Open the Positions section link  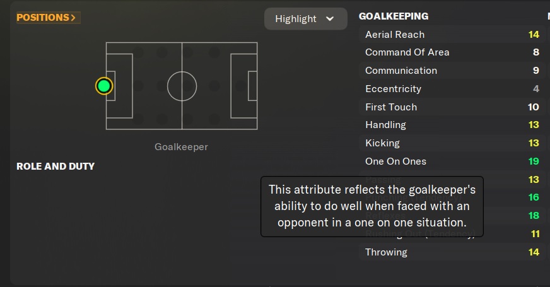[x=43, y=18]
